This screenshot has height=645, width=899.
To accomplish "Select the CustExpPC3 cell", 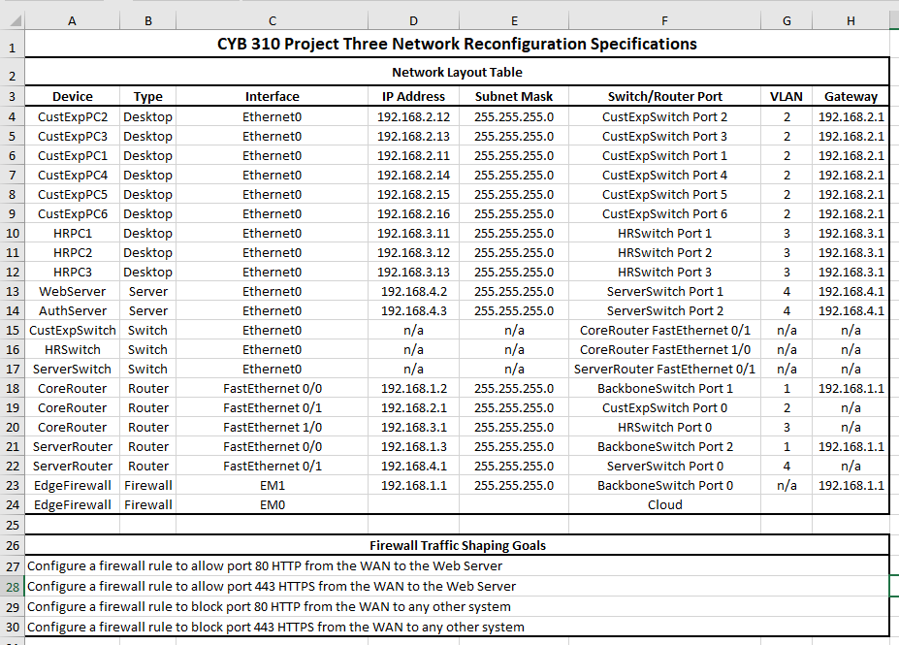I will (72, 137).
